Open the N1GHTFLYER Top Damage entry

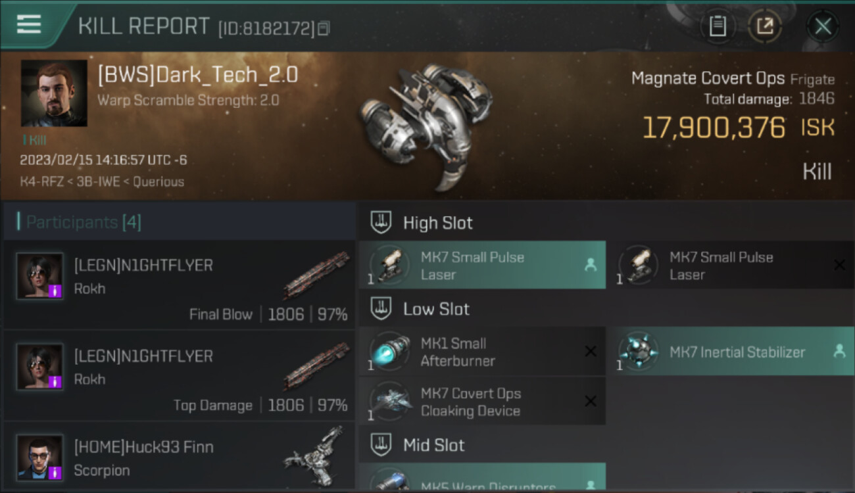pyautogui.click(x=179, y=377)
